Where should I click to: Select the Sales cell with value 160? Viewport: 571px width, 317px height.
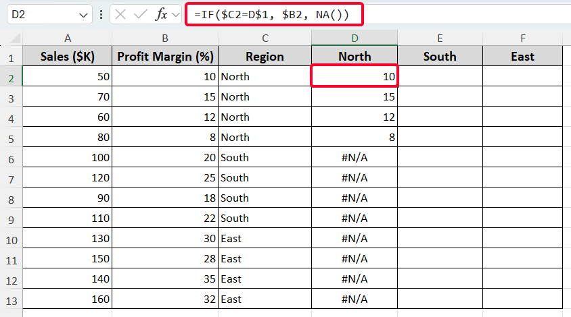coord(66,299)
